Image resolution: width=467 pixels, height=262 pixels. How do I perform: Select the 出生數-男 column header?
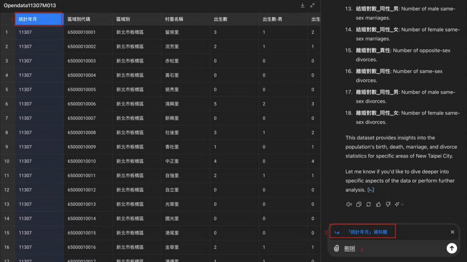tap(283, 19)
